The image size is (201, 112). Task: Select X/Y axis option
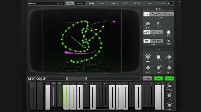pos(153,32)
